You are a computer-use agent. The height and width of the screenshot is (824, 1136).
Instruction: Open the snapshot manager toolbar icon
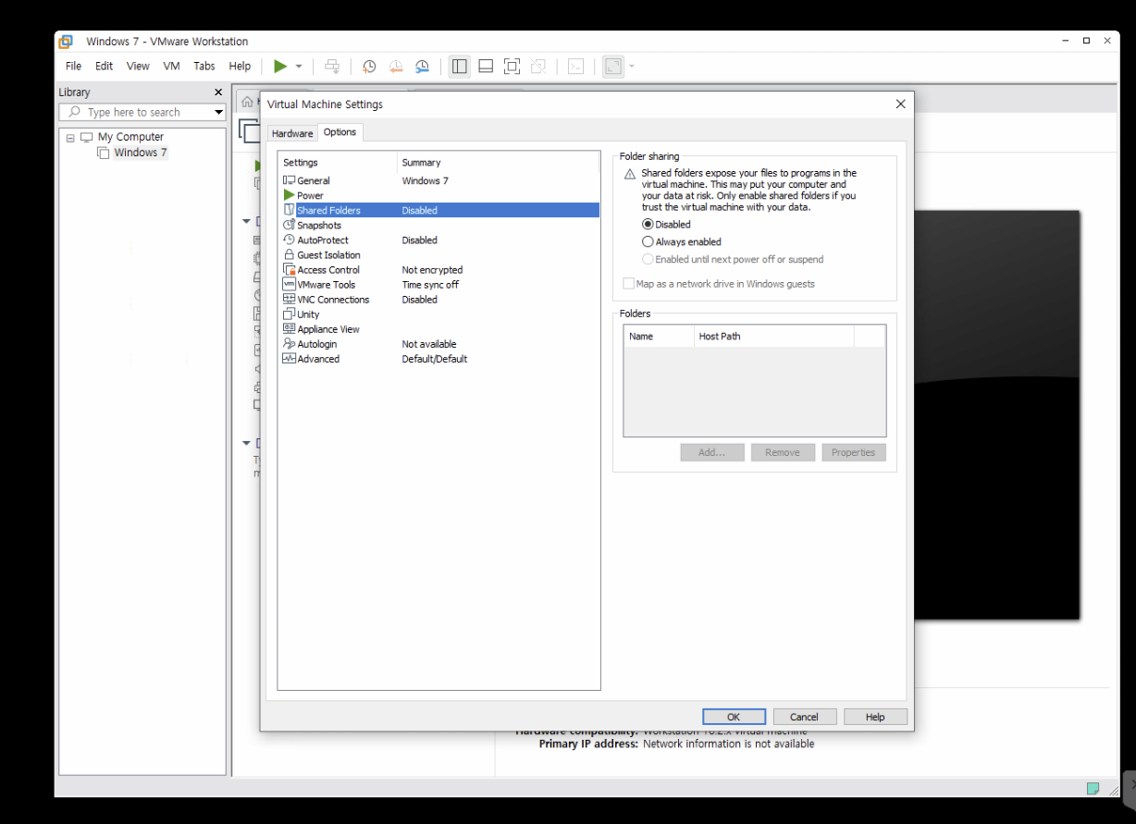422,67
